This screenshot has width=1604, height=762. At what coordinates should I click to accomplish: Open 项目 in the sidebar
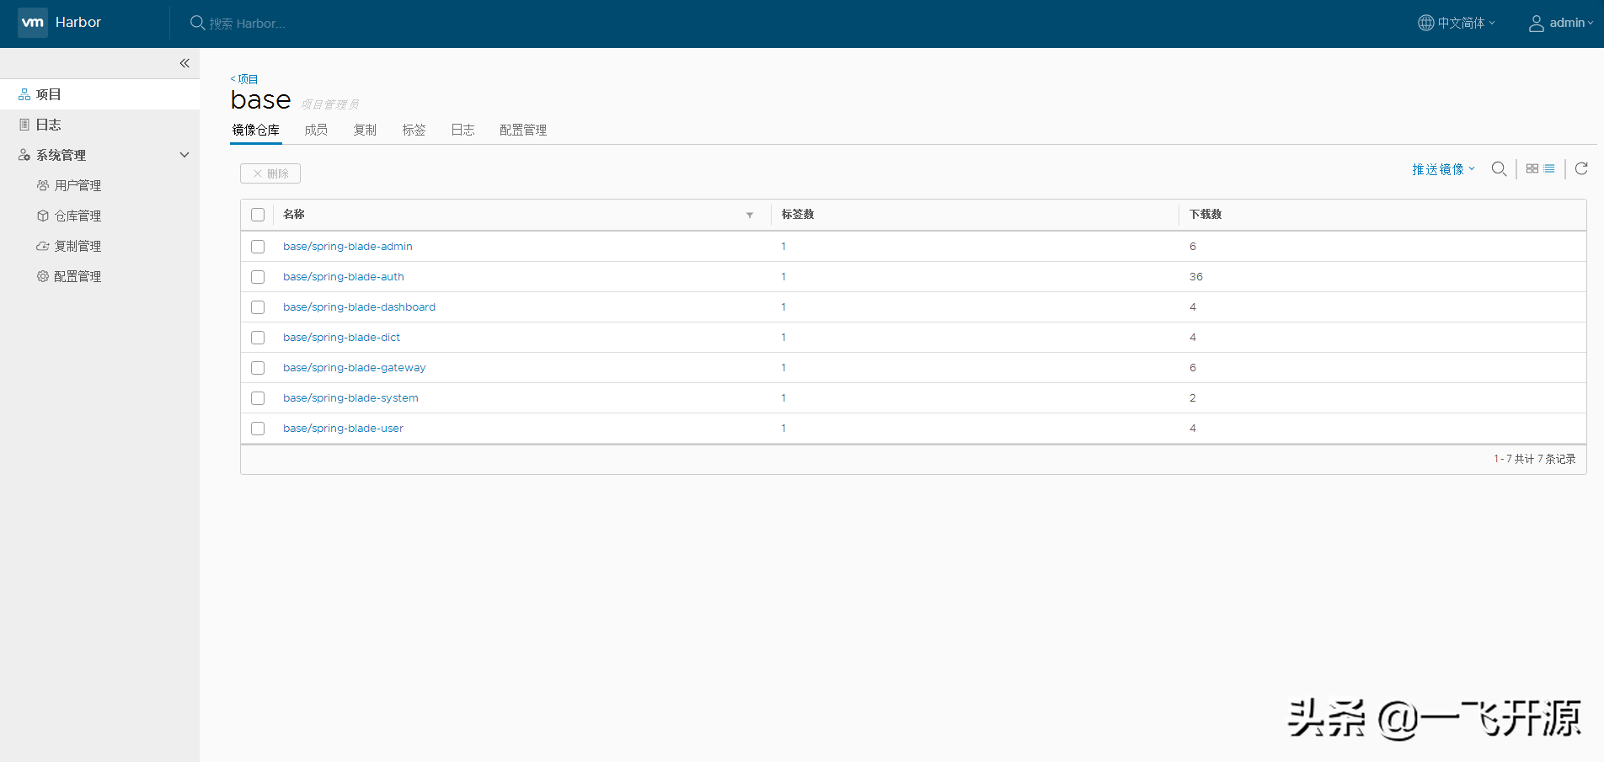(99, 94)
